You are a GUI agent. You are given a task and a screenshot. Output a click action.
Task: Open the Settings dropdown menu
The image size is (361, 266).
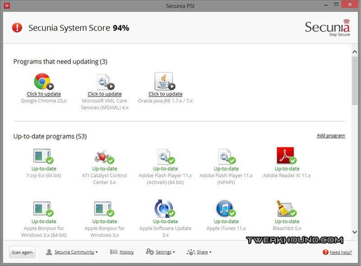(165, 252)
